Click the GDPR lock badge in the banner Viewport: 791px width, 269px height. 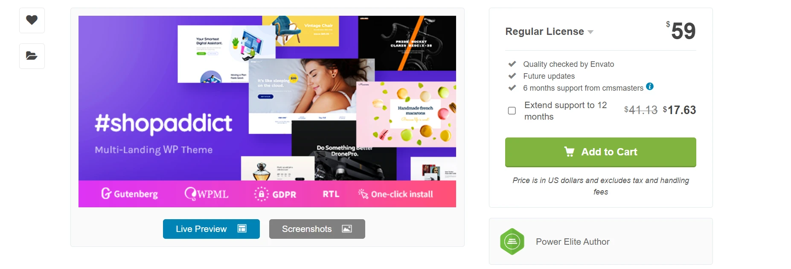pyautogui.click(x=261, y=194)
